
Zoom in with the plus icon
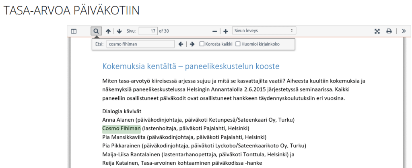click(226, 31)
